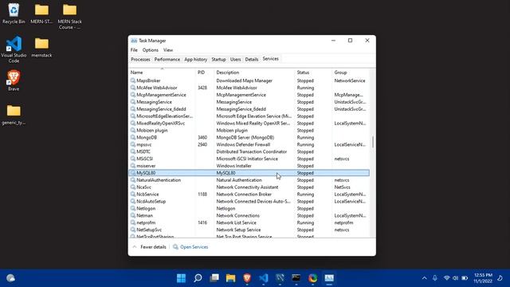Select the MSiSCSI service row
Image resolution: width=510 pixels, height=287 pixels.
[249, 159]
